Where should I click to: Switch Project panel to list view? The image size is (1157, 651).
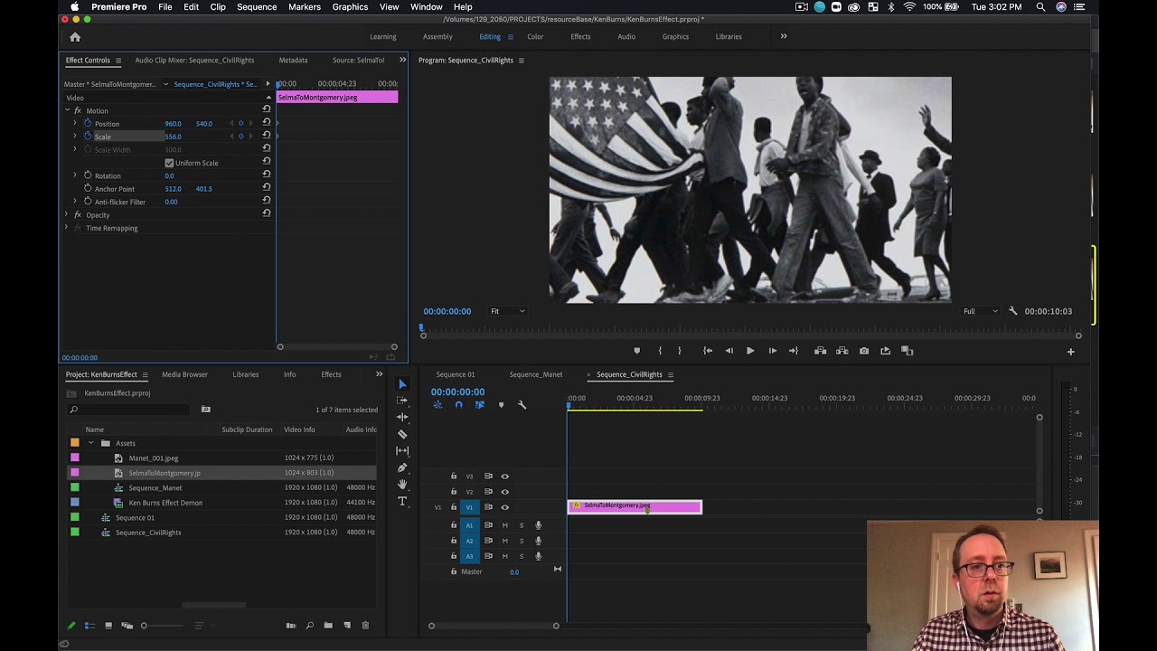(x=89, y=626)
